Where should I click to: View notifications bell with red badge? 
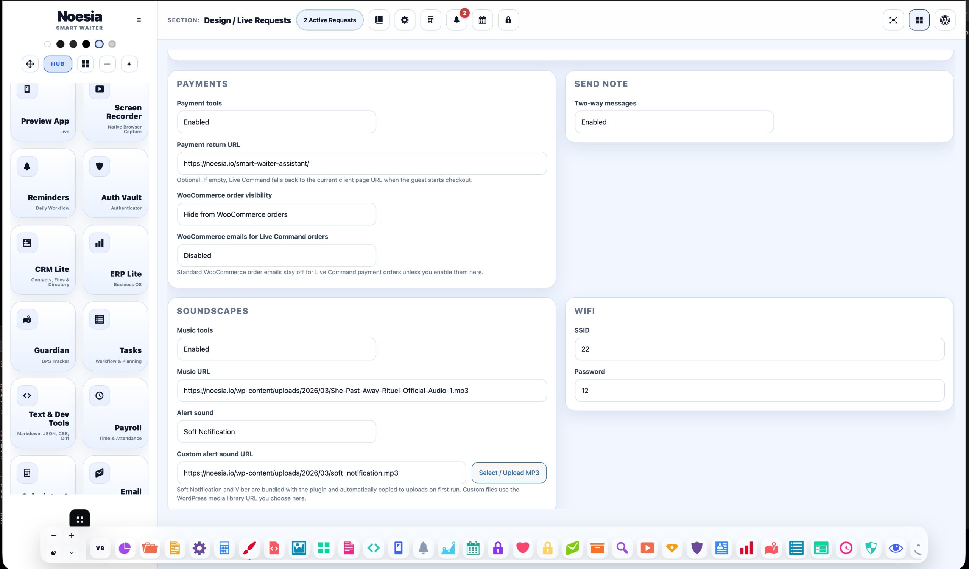click(x=456, y=20)
